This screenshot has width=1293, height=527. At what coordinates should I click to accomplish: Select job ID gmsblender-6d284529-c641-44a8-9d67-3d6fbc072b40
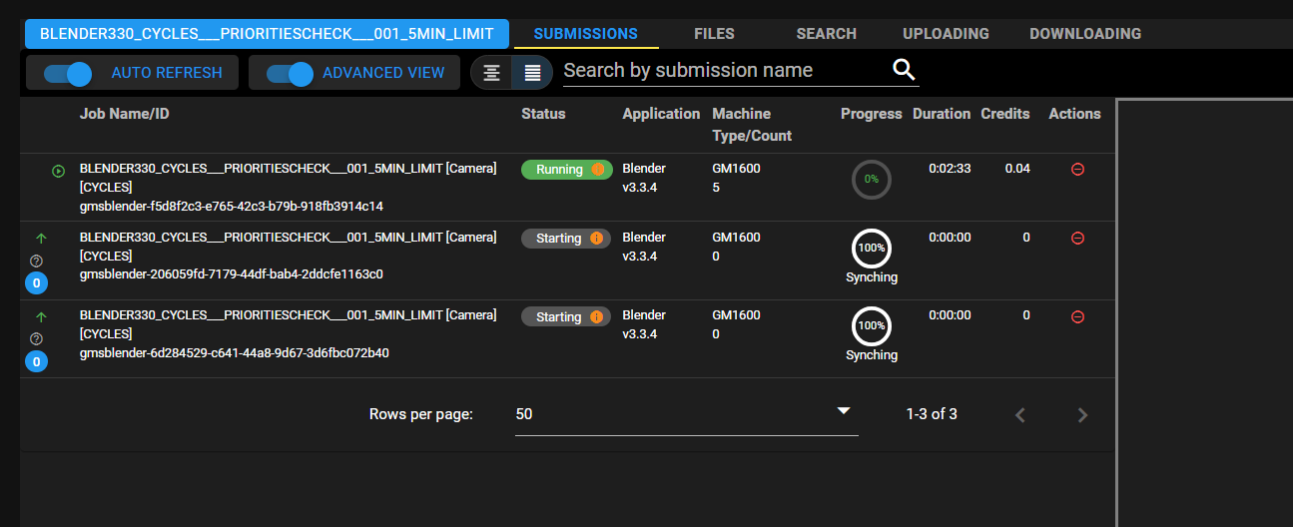point(235,352)
